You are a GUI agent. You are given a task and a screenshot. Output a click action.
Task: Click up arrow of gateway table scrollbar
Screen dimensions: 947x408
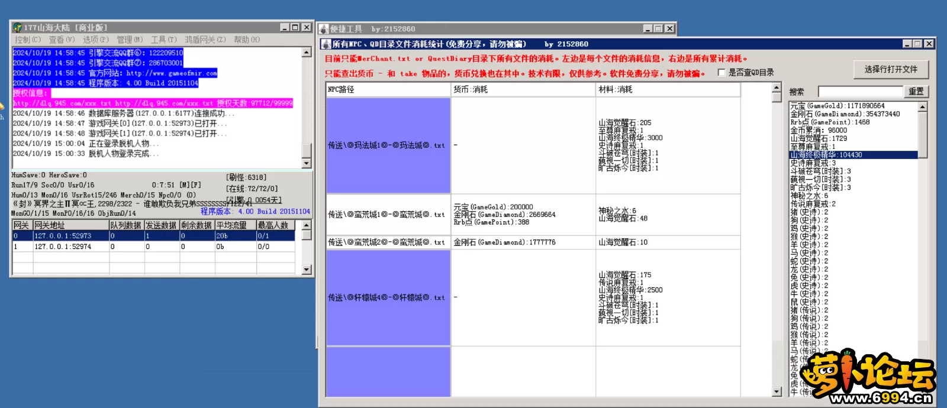point(307,225)
